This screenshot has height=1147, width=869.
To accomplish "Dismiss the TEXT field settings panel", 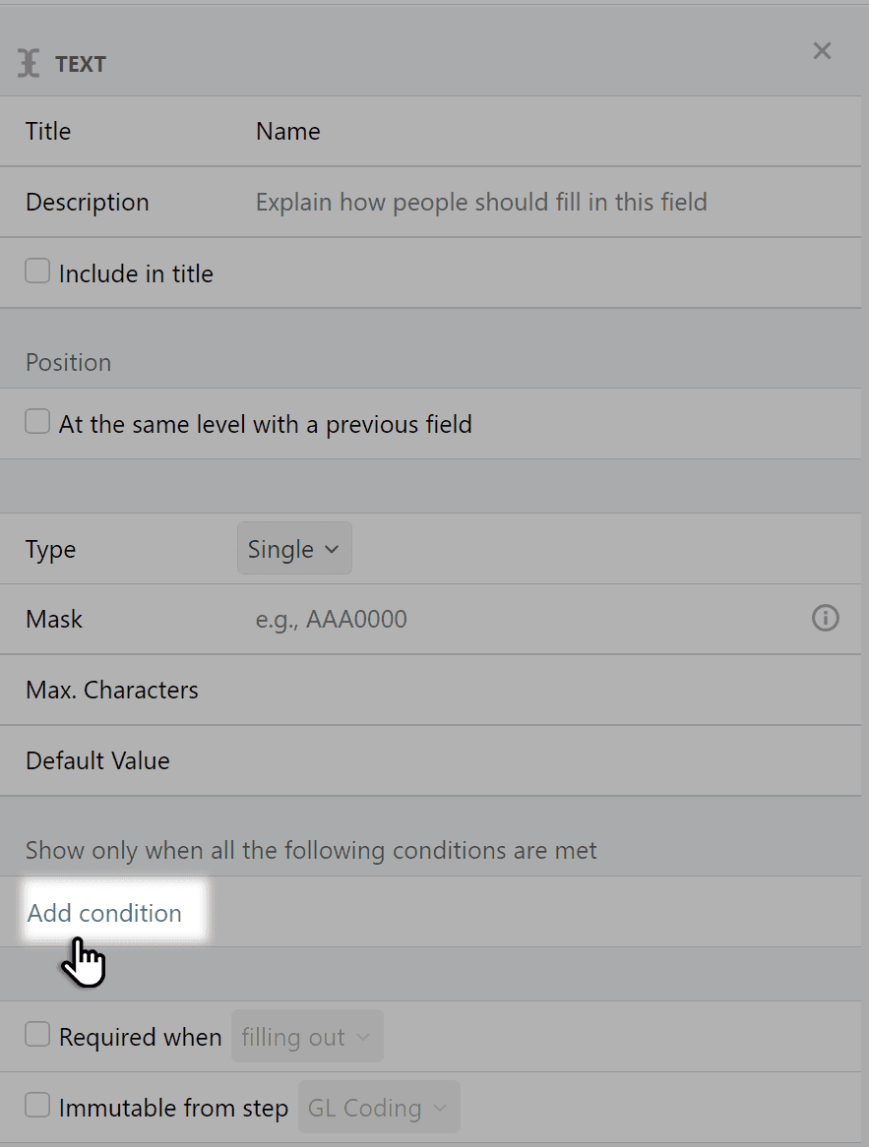I will coord(822,50).
